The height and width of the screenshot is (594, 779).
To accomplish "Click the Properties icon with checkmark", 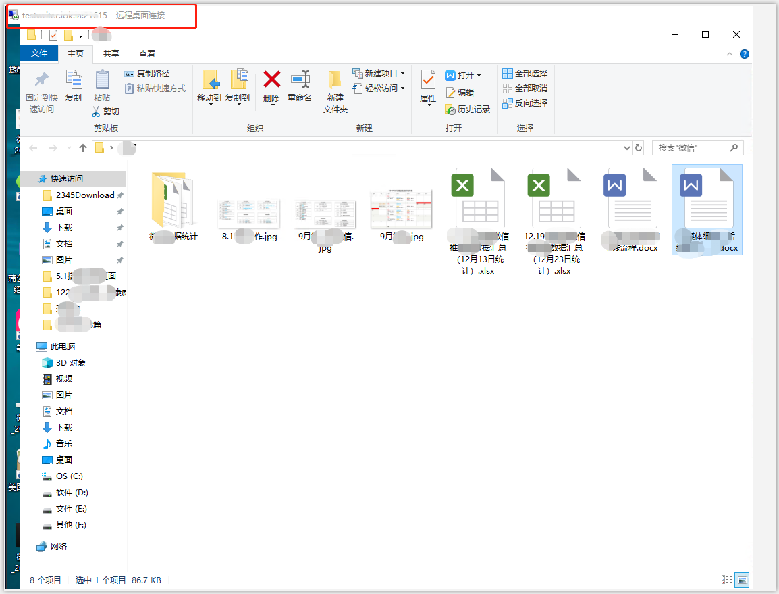I will [428, 80].
